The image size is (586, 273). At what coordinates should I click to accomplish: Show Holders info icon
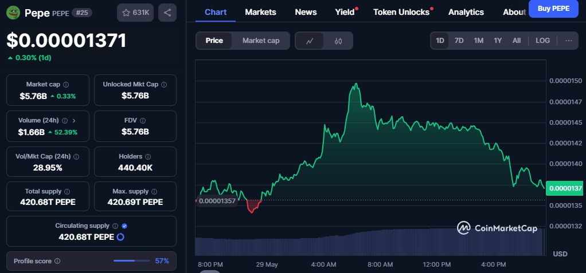pyautogui.click(x=148, y=157)
